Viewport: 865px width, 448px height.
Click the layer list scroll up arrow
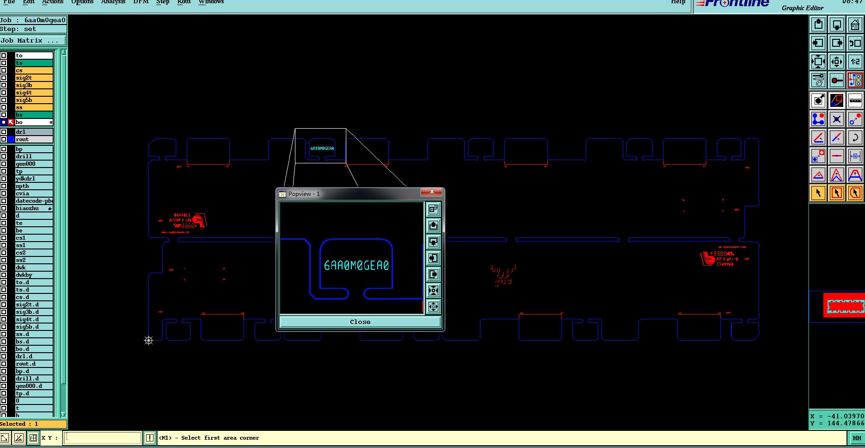point(64,53)
